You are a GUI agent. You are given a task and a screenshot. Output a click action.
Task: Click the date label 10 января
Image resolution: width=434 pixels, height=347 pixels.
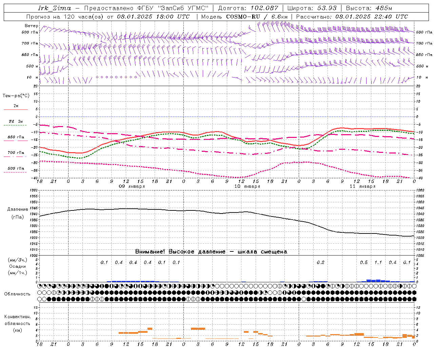click(247, 186)
